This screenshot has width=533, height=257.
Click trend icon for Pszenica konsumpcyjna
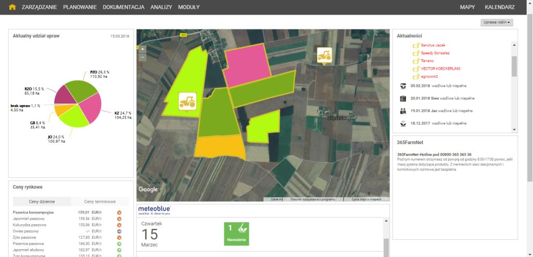point(119,212)
